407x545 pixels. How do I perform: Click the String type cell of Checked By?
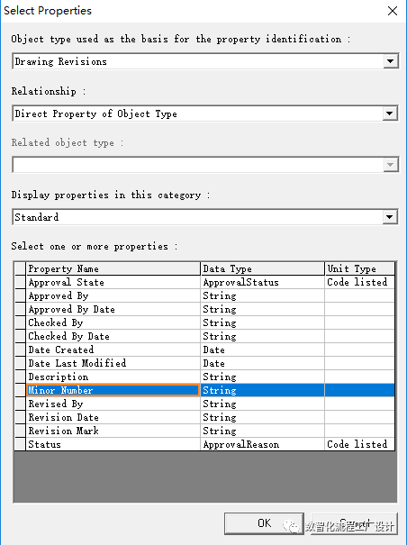click(262, 322)
